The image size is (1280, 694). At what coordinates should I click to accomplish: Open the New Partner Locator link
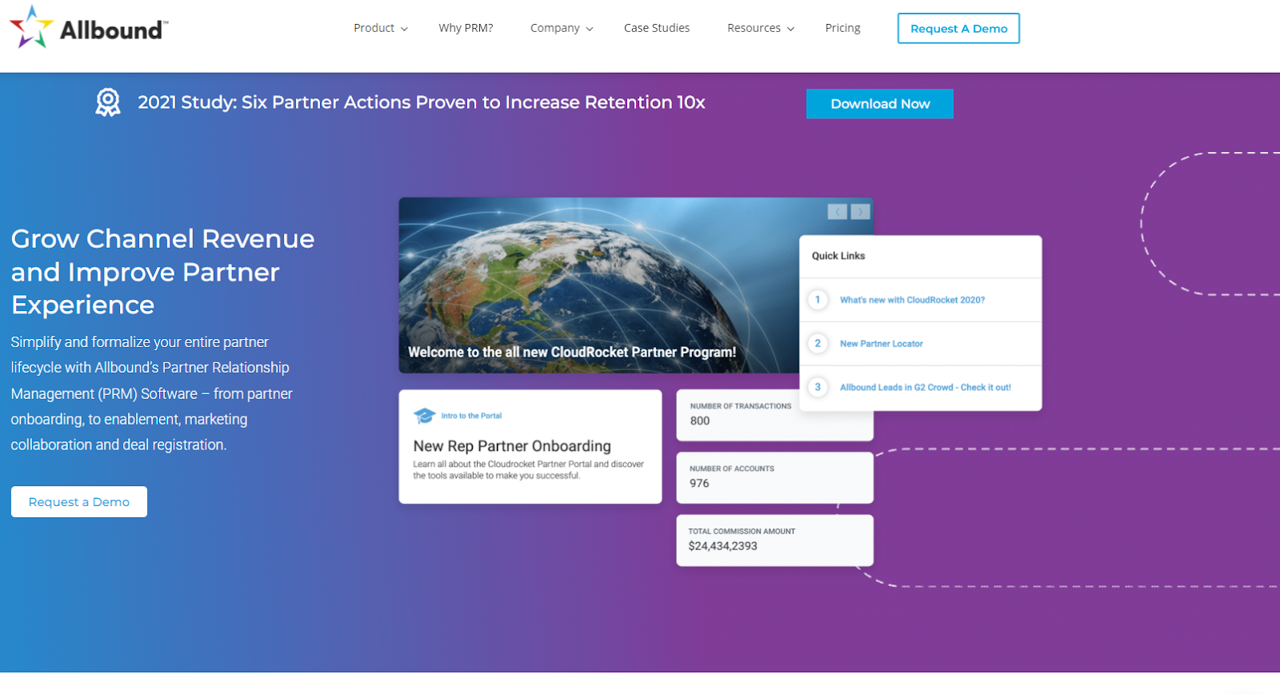[882, 344]
